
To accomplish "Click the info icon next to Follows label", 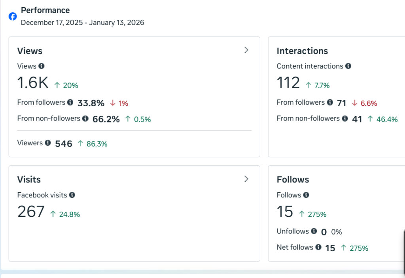I will [306, 195].
